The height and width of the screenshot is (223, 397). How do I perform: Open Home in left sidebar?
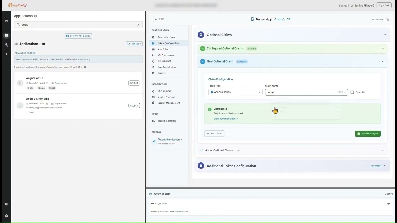point(6,21)
